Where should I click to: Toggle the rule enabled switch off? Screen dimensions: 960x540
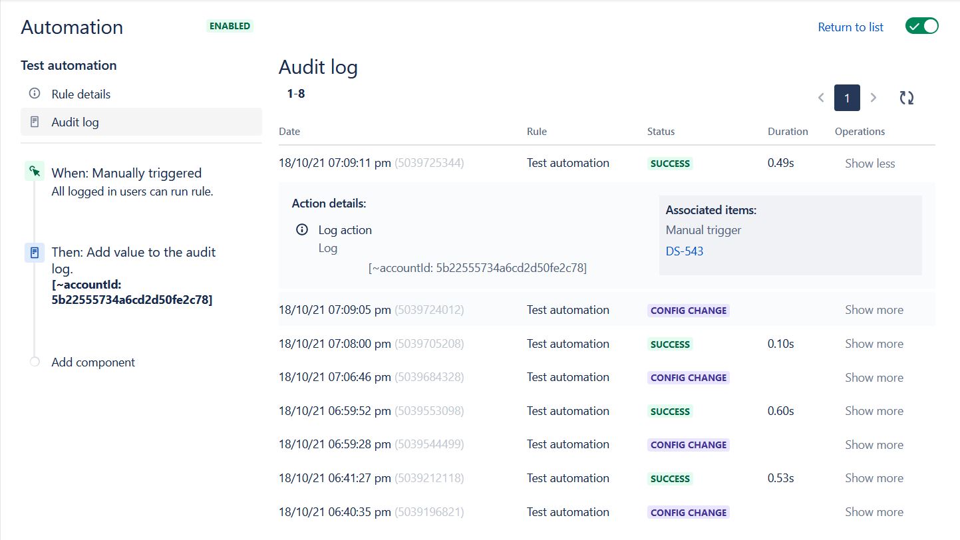click(x=921, y=26)
